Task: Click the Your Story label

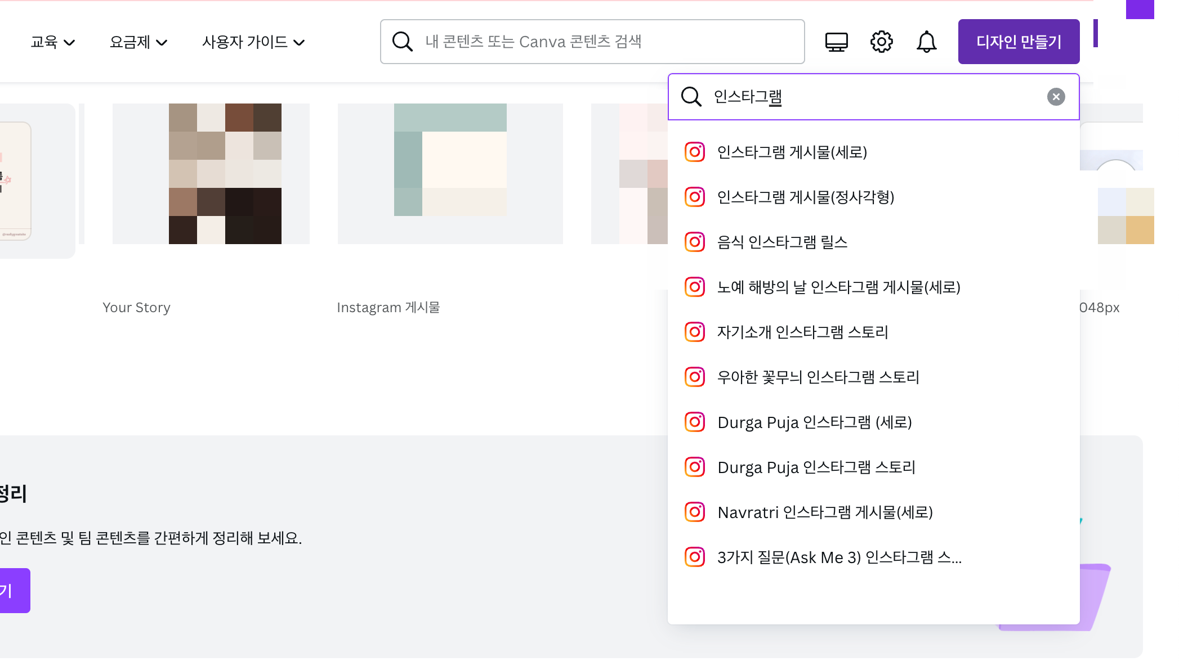Action: [136, 308]
